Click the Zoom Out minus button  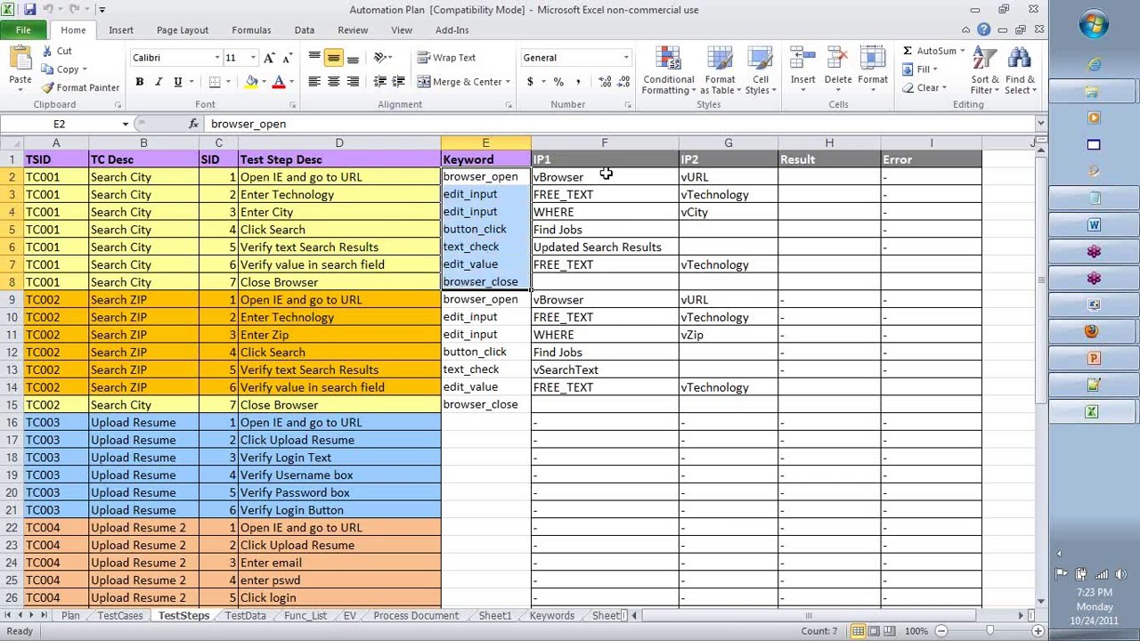click(x=940, y=631)
